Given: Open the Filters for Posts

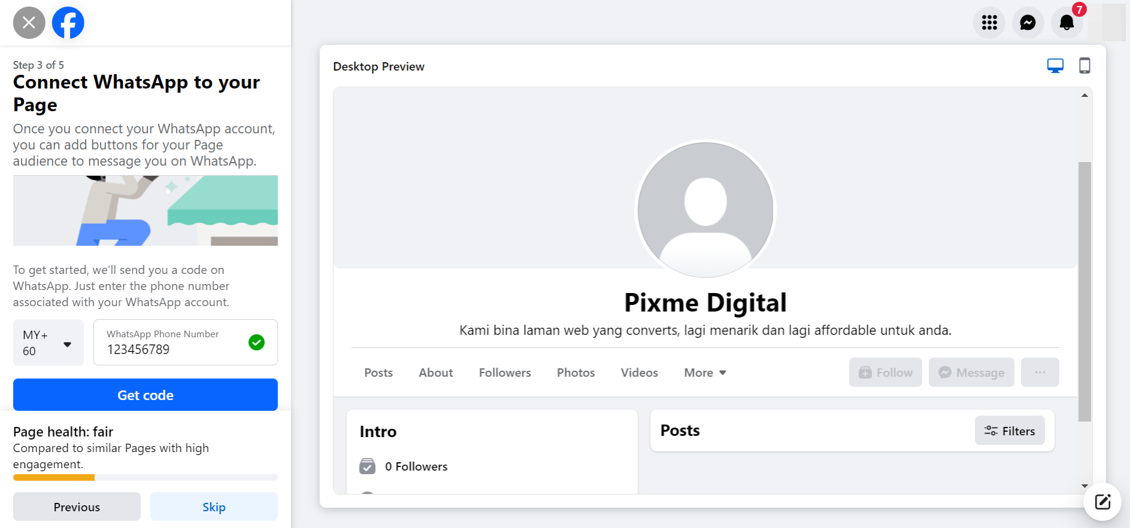Looking at the screenshot, I should [1010, 431].
